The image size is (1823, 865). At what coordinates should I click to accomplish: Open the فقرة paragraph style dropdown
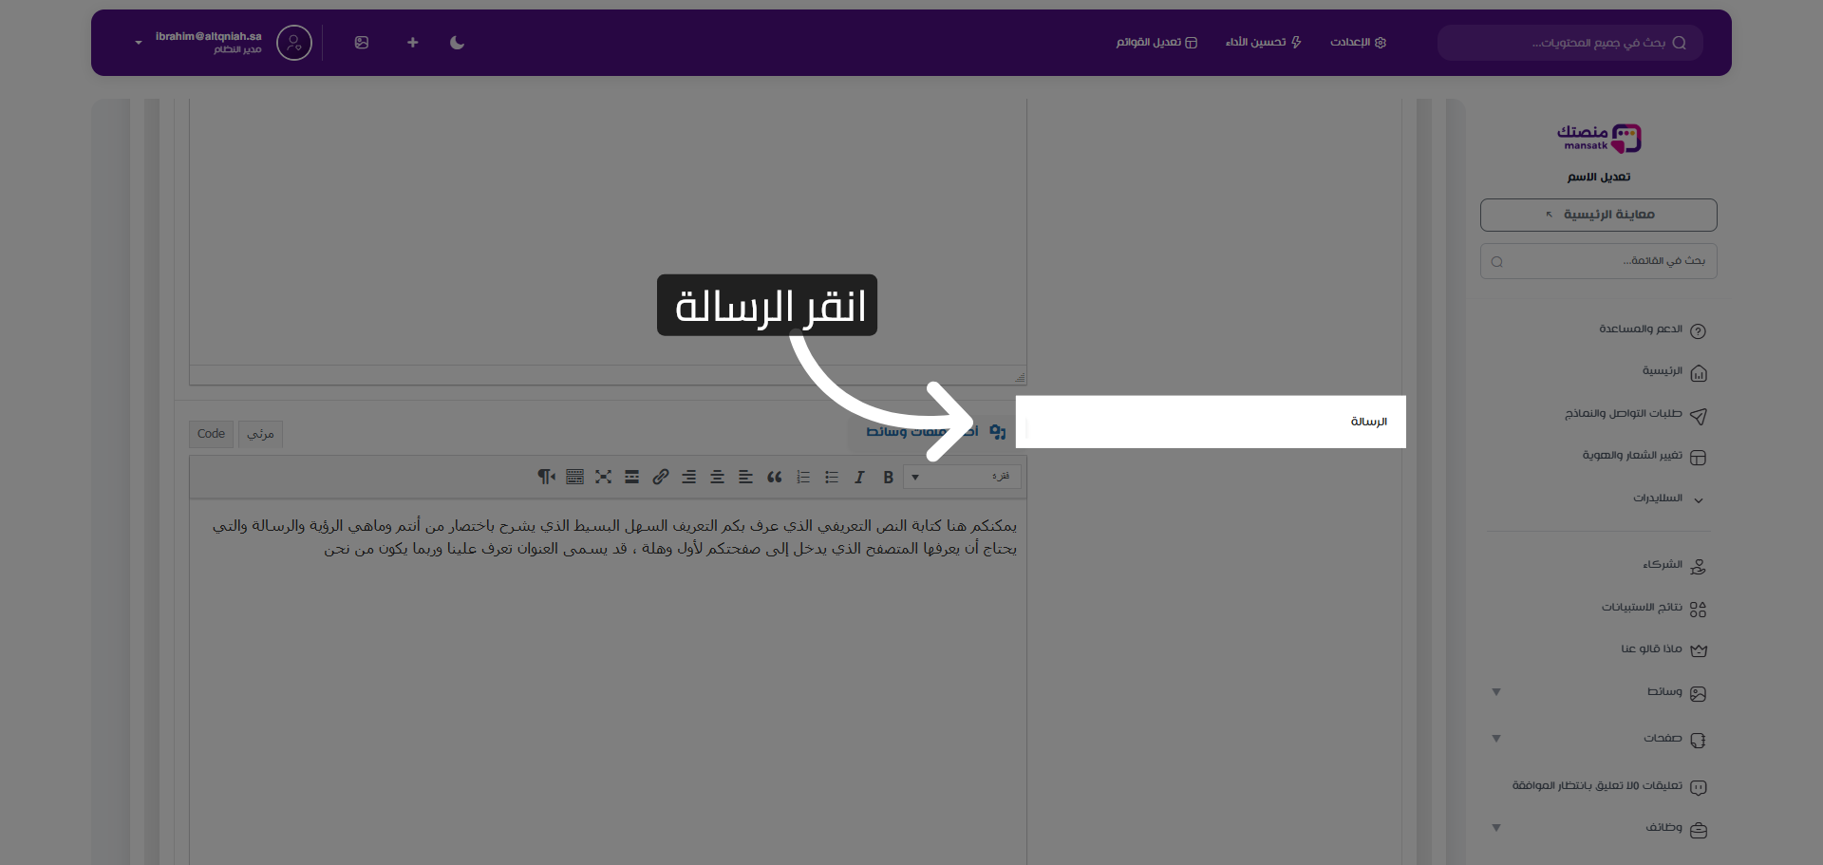pyautogui.click(x=961, y=477)
